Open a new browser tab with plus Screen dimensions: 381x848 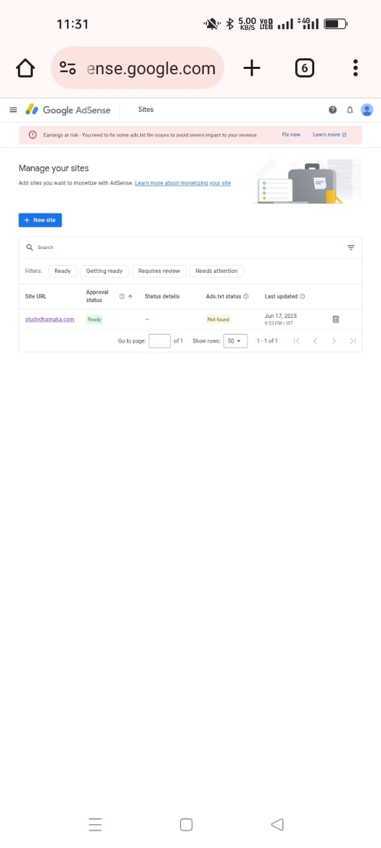point(252,68)
